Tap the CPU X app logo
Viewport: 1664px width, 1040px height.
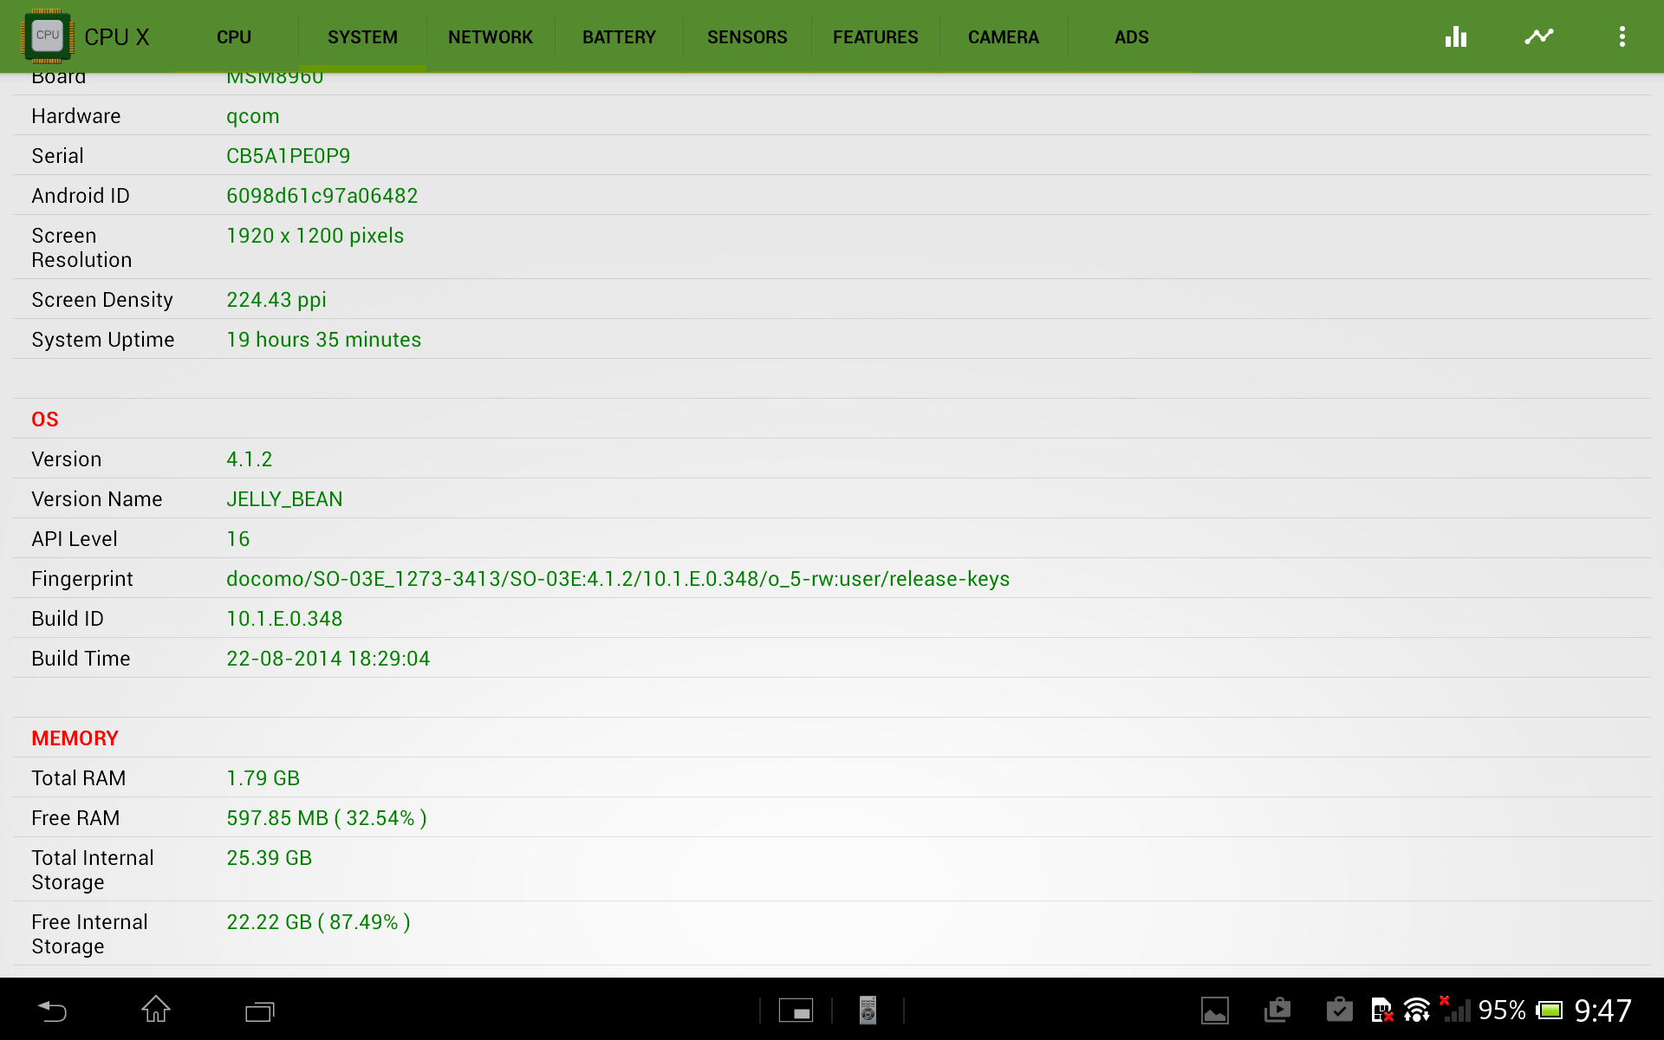pyautogui.click(x=48, y=36)
